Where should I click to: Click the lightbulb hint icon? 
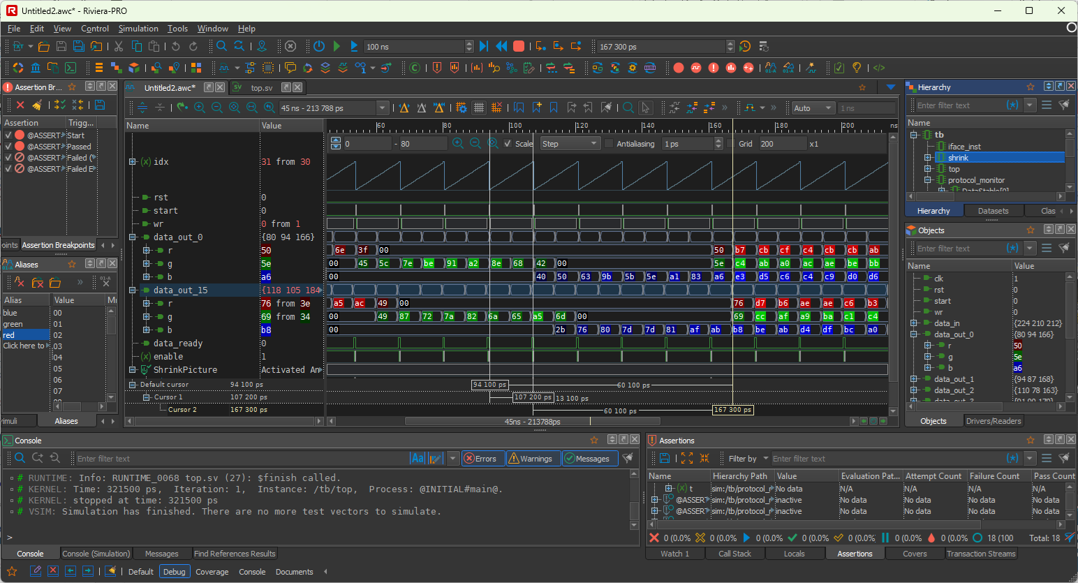[x=857, y=68]
